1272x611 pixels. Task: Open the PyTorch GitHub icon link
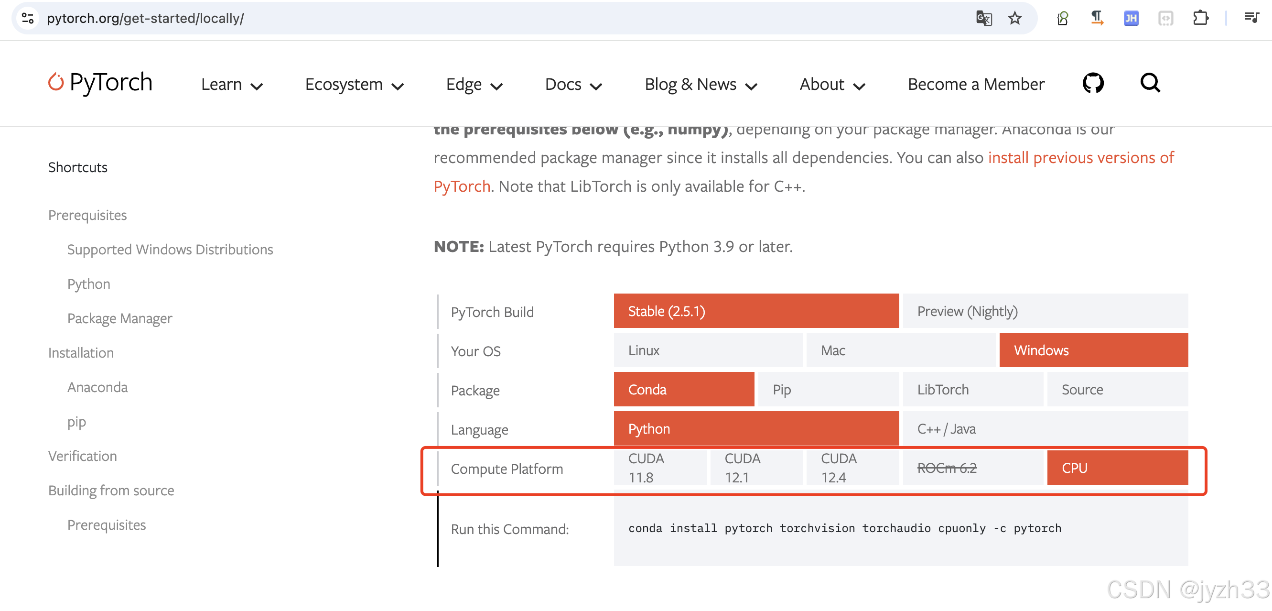(1093, 83)
